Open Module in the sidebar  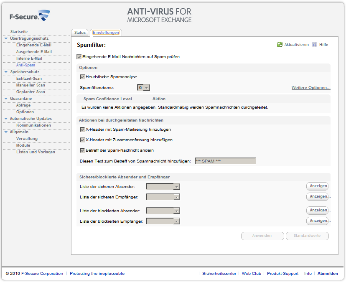coord(23,145)
